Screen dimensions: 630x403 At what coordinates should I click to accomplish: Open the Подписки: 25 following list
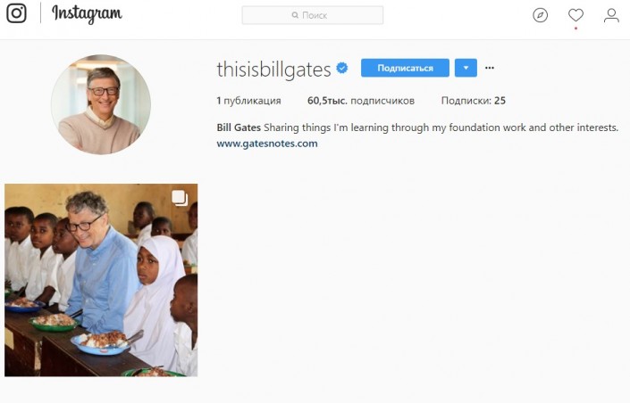point(474,101)
